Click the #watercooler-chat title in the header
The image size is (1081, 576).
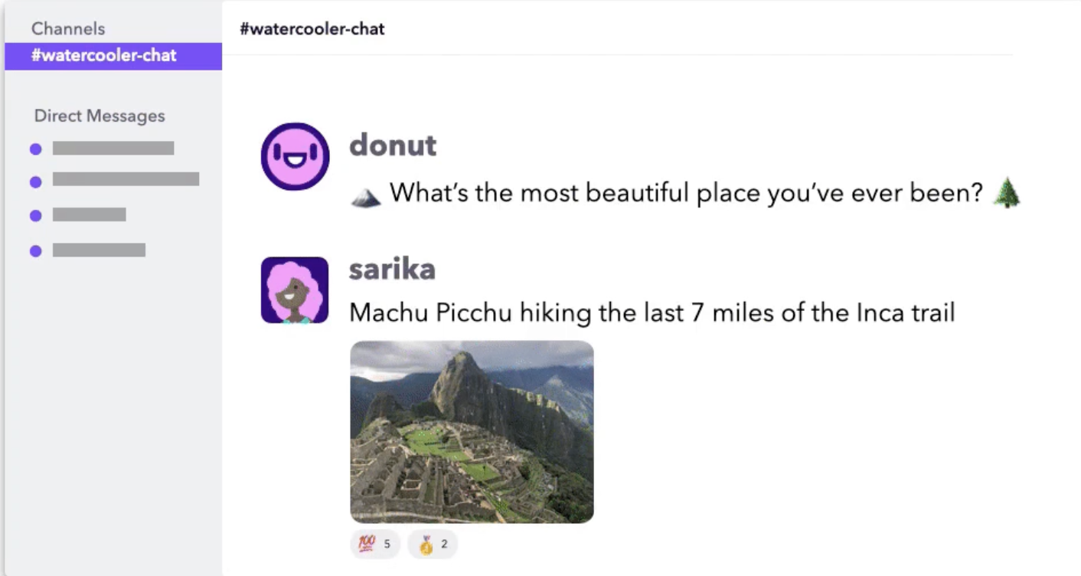click(x=312, y=29)
